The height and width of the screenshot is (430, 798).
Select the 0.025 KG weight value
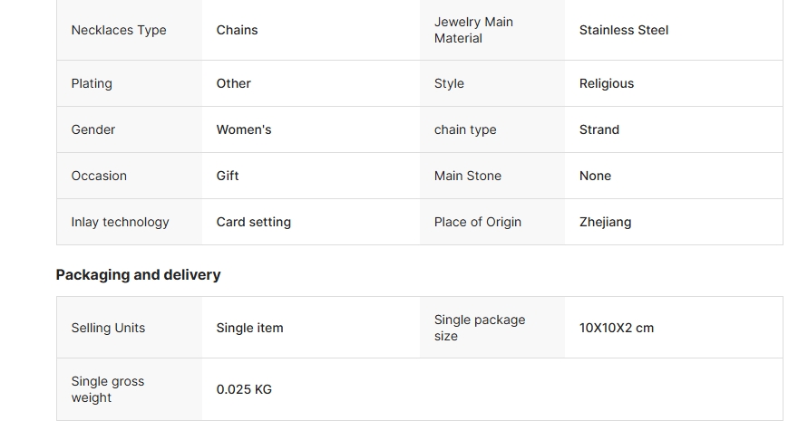coord(244,389)
